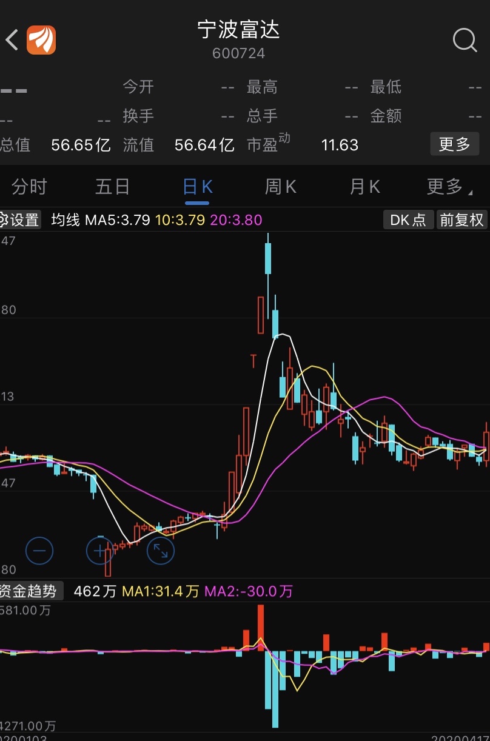Tap 最低 field label

click(x=386, y=87)
